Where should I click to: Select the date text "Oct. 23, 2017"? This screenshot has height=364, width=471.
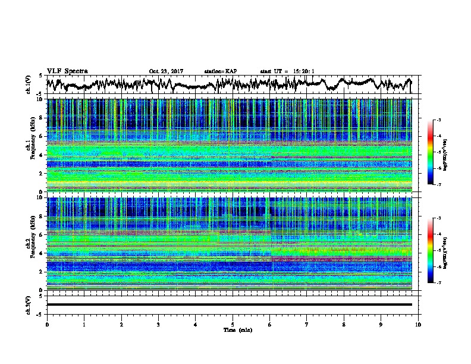(x=166, y=71)
